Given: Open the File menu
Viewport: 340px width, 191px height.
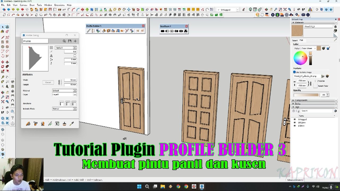Looking at the screenshot, I should pos(3,5).
